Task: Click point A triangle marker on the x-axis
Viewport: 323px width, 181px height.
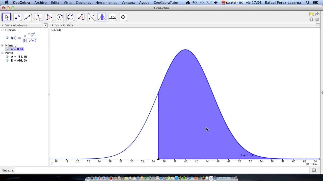Action: point(158,159)
